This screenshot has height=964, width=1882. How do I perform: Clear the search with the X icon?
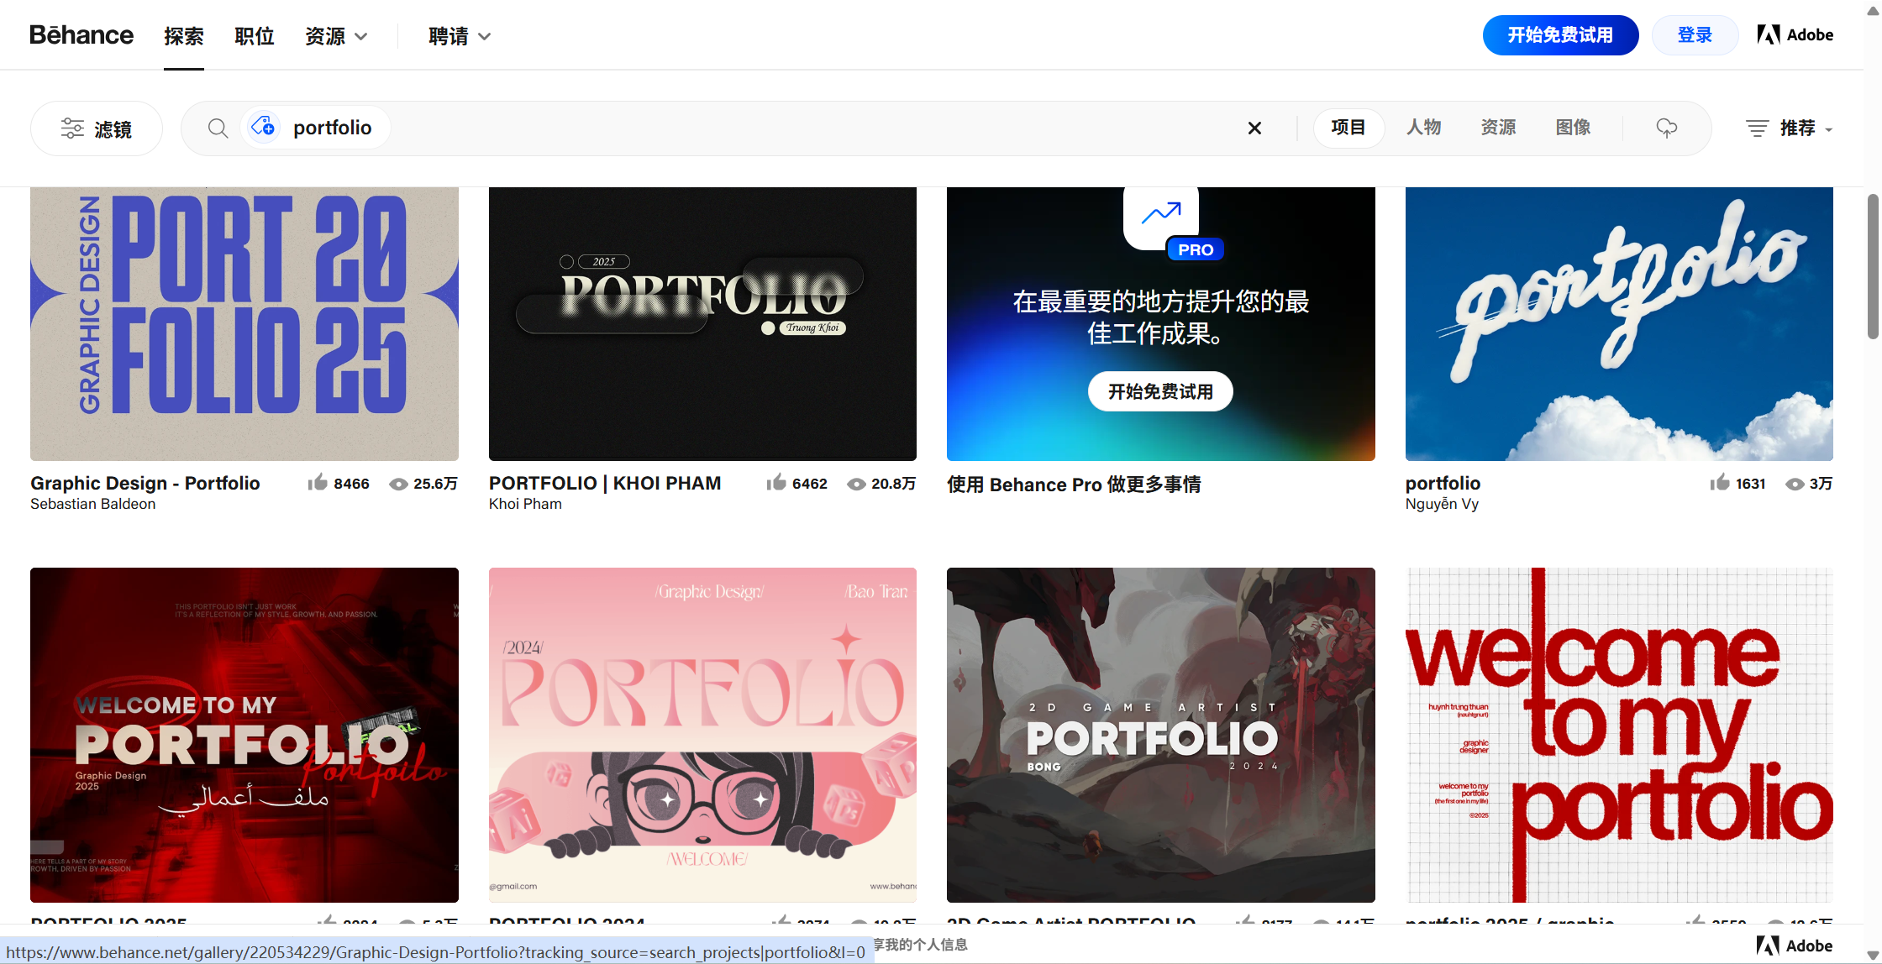pos(1254,128)
